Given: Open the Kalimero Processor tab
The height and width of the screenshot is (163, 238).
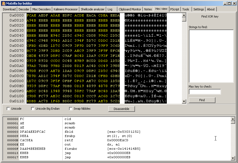Looking at the screenshot, I should [66, 9].
